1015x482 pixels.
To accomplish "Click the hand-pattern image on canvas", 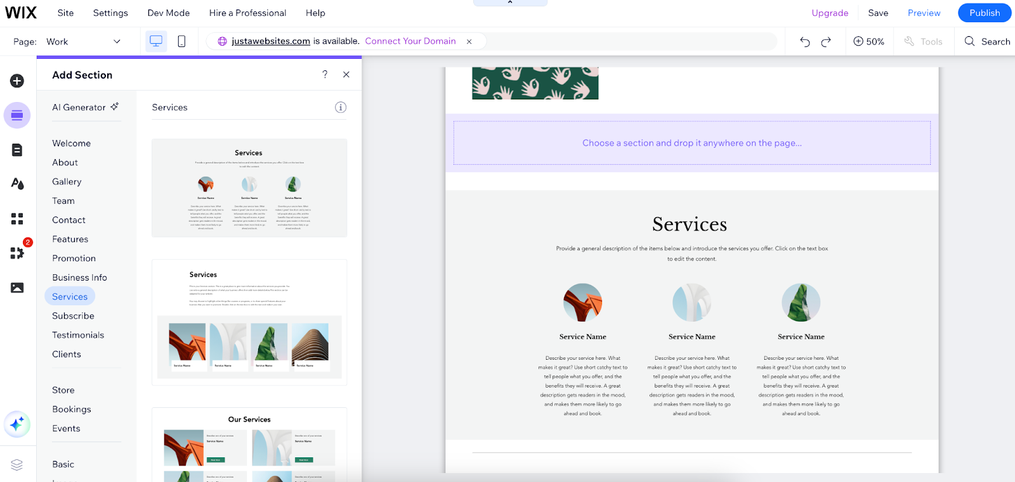I will [x=535, y=83].
